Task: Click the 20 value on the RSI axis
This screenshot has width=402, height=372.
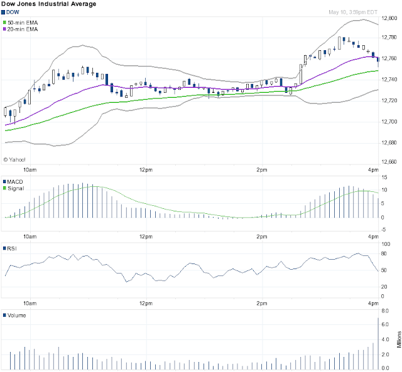Action: coord(384,287)
